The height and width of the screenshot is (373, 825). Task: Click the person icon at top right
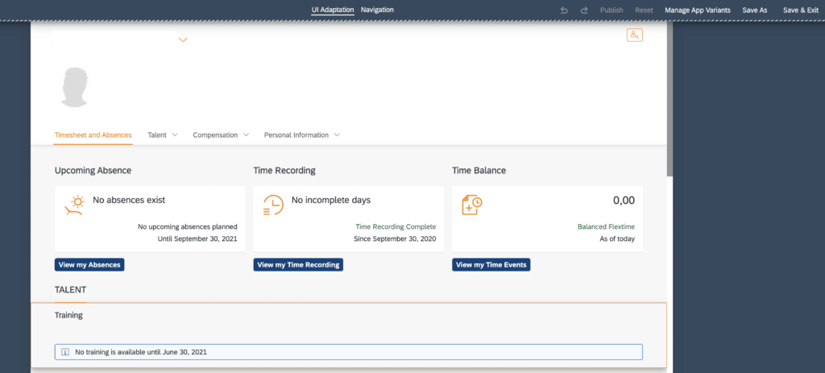pos(634,35)
